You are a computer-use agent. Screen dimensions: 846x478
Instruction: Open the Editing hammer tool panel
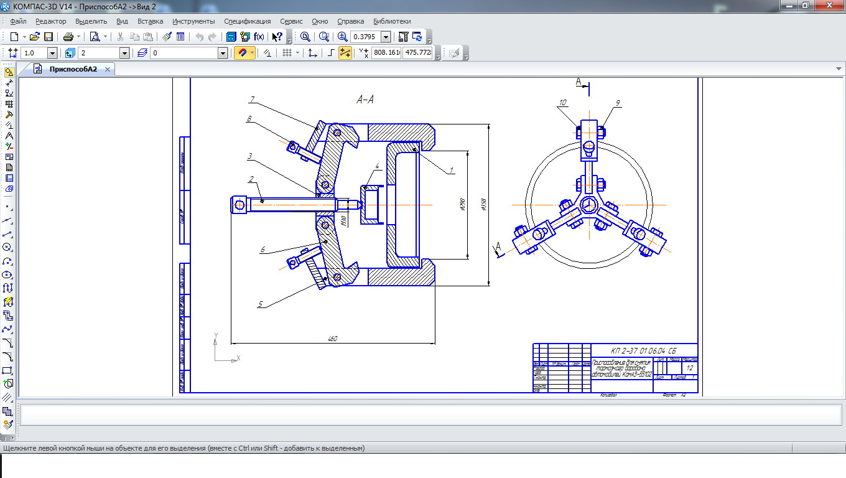point(9,115)
